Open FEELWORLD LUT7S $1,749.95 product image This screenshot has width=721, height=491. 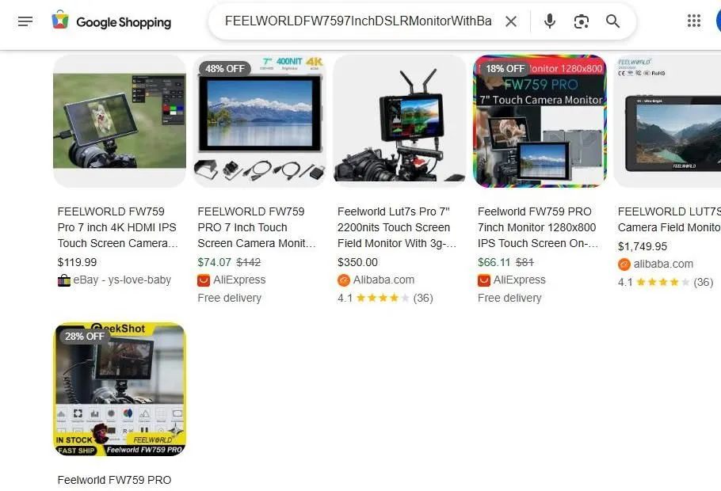668,121
